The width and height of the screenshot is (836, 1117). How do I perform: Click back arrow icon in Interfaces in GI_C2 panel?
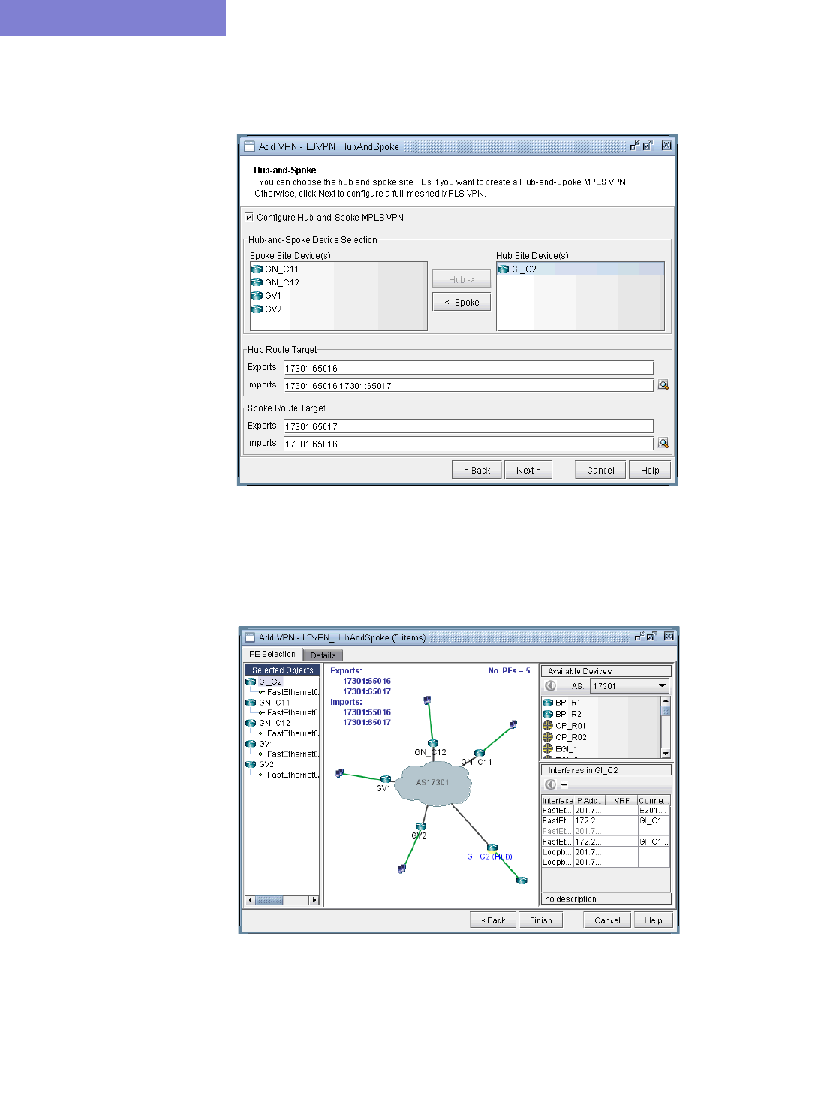click(551, 784)
